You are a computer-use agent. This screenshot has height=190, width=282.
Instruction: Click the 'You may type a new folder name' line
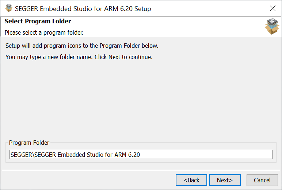point(79,57)
